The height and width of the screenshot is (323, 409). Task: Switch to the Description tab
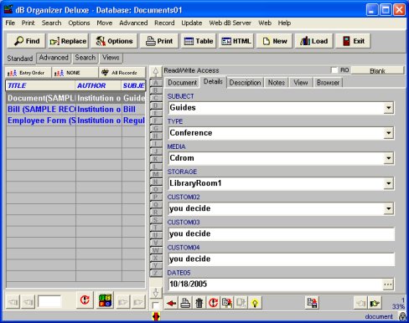coord(245,83)
